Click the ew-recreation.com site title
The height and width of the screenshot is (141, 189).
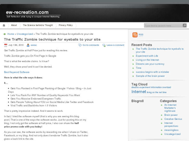[x=27, y=12]
